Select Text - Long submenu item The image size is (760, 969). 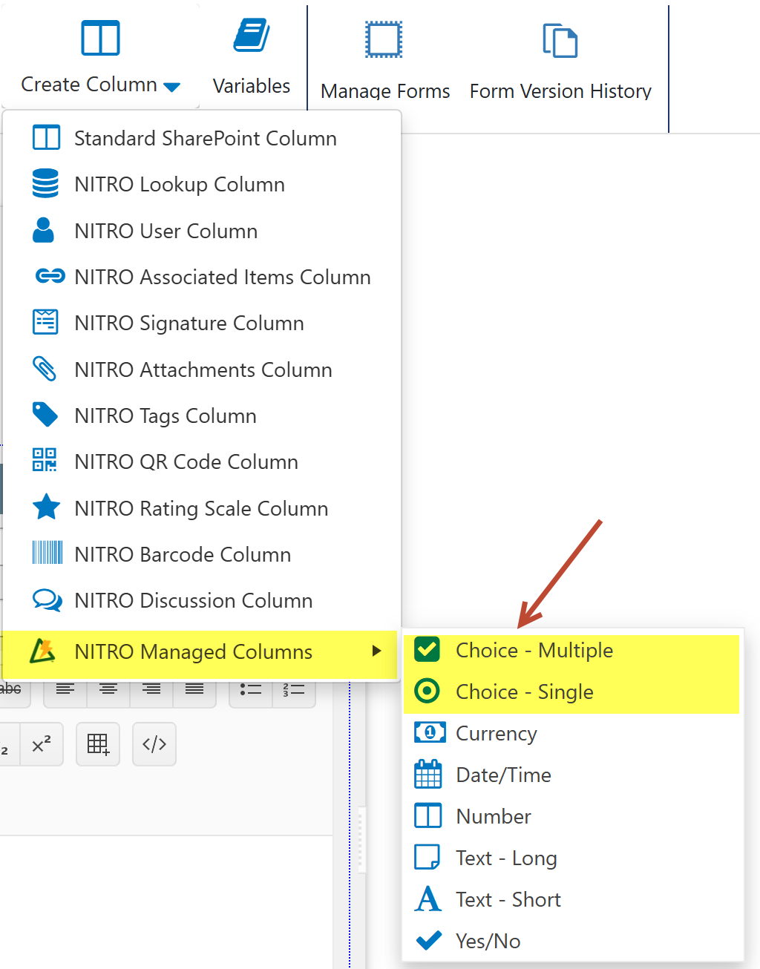(571, 858)
